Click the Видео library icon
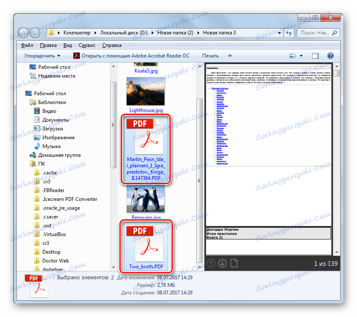This screenshot has width=357, height=317. tap(37, 111)
